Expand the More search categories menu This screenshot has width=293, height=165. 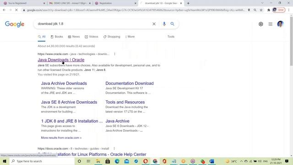[x=130, y=37]
